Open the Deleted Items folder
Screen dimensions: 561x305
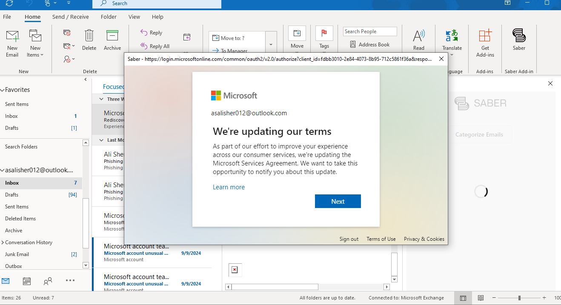pyautogui.click(x=41, y=219)
